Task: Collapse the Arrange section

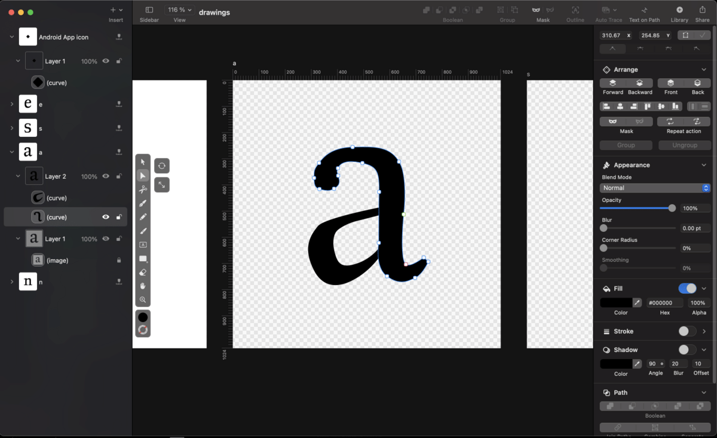Action: click(704, 70)
